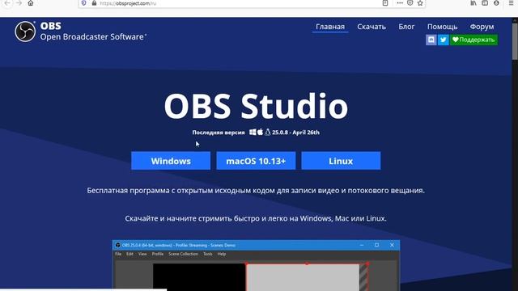Click the Бесплатная программа description line
Viewport: 518px width, 291px height.
tap(256, 191)
